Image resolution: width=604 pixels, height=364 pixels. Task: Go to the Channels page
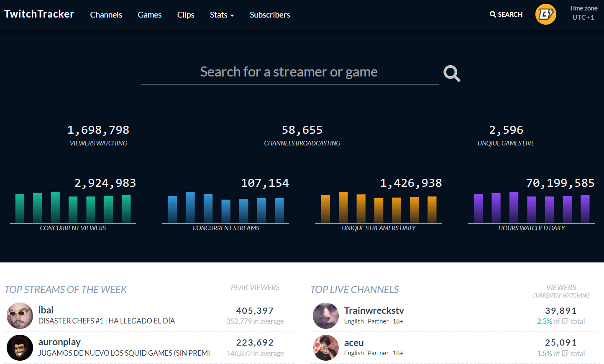point(106,15)
